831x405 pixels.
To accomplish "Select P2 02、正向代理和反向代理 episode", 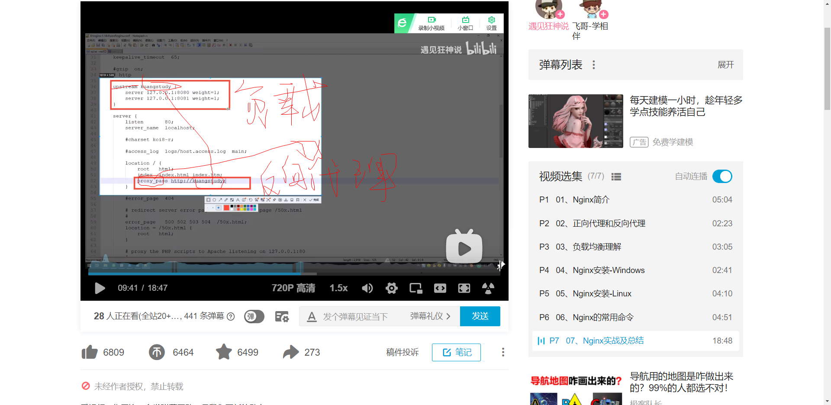I will (635, 223).
